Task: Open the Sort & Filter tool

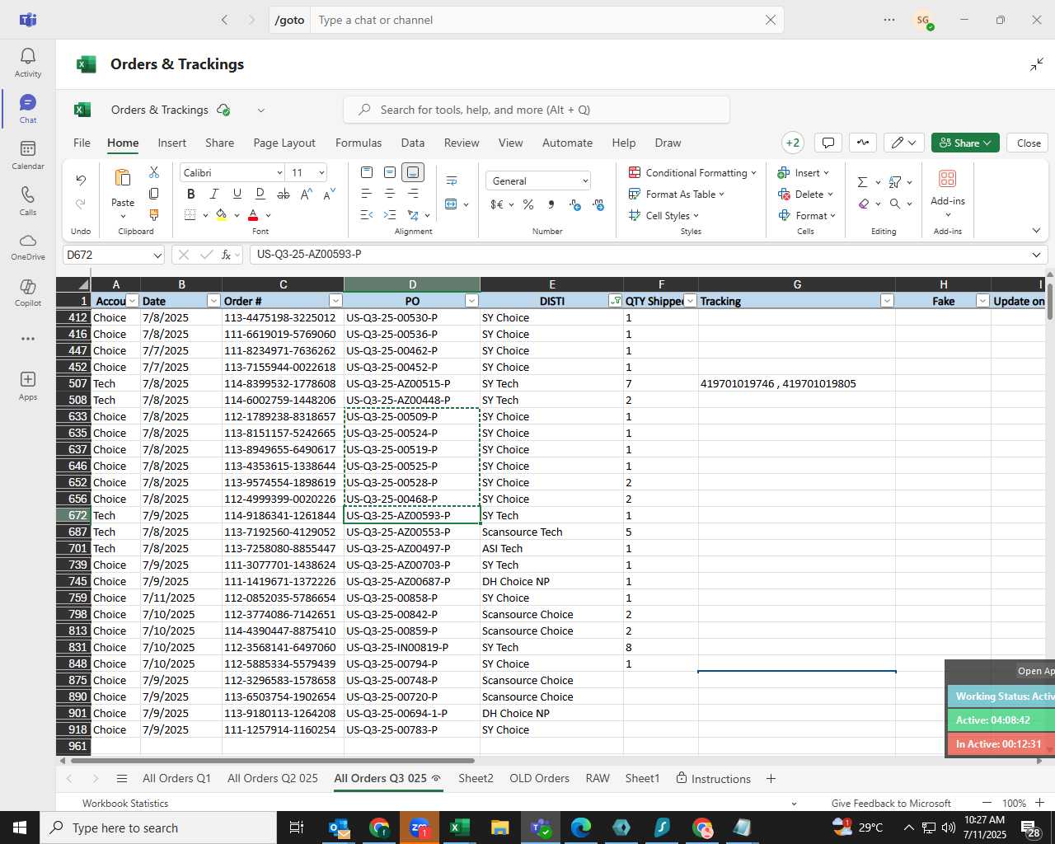Action: click(895, 182)
